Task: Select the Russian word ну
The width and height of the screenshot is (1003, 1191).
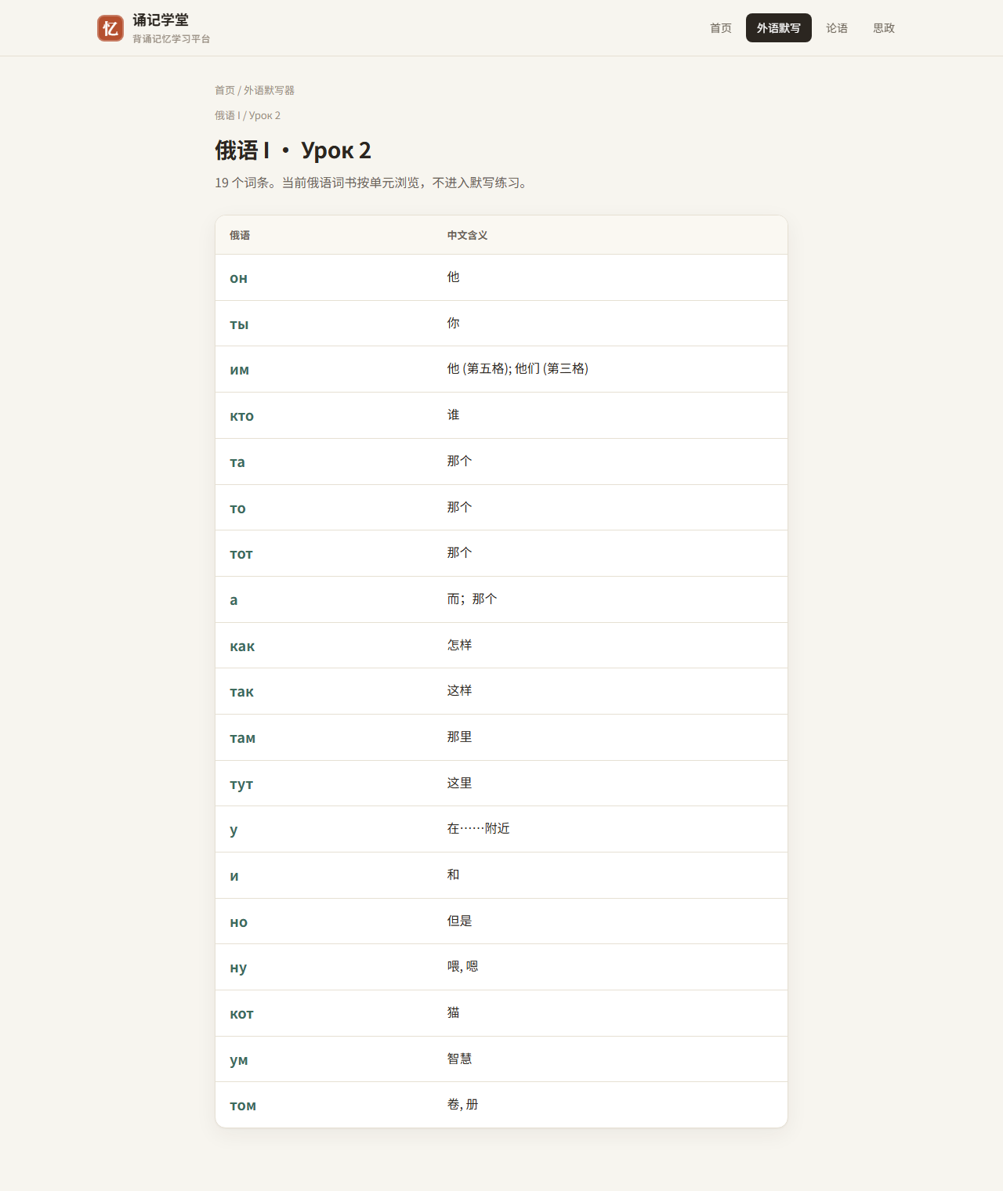Action: point(238,968)
